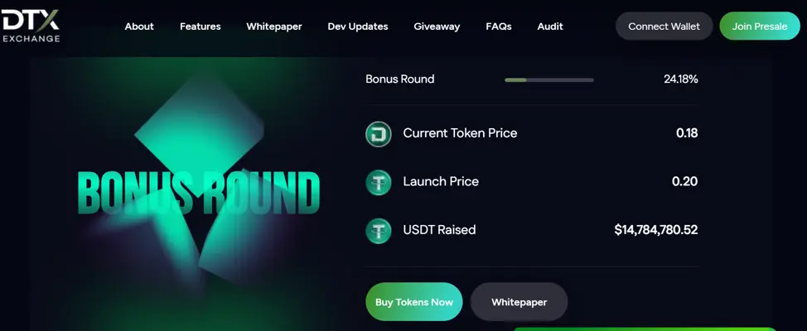The image size is (807, 331).
Task: Click the Tether icon next to USDT Raised
Action: [379, 230]
